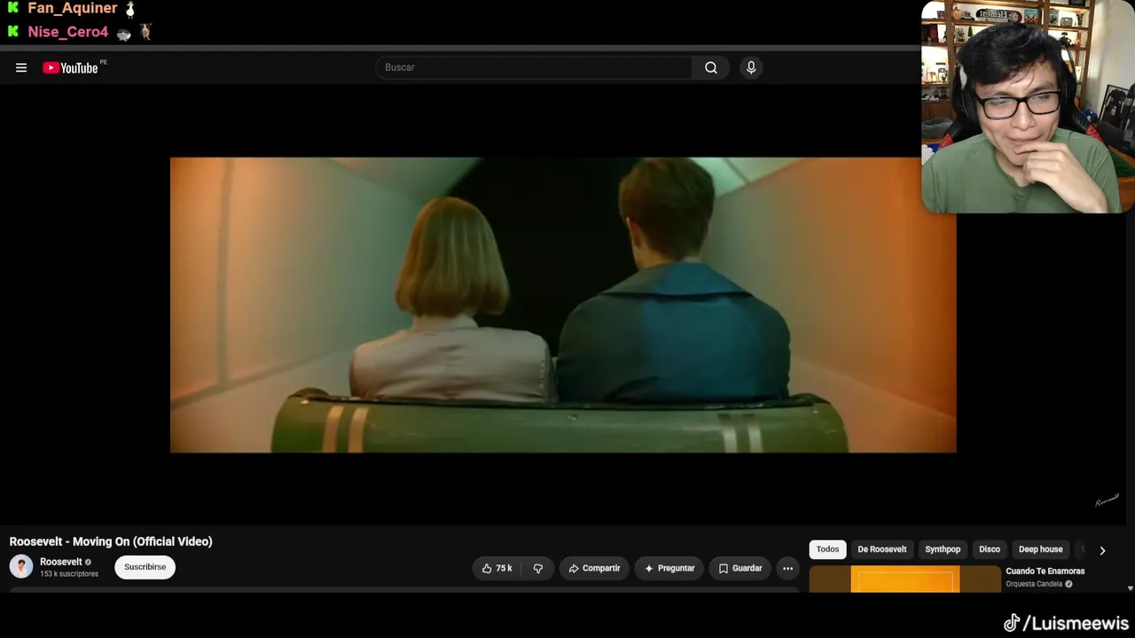Viewport: 1135px width, 638px height.
Task: Focus the Buscar search field
Action: click(534, 68)
